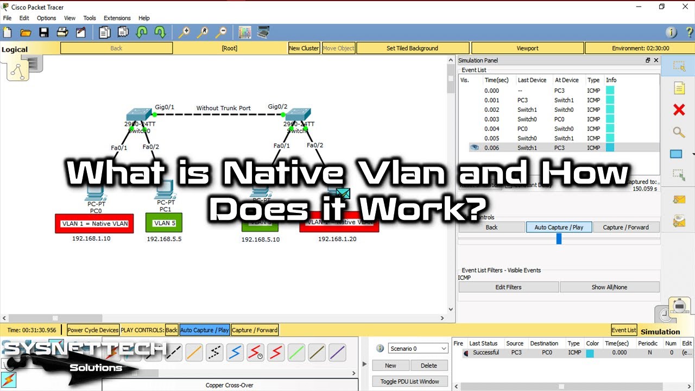Click the scenario info icon
Viewport: 695px width, 391px height.
coord(380,349)
